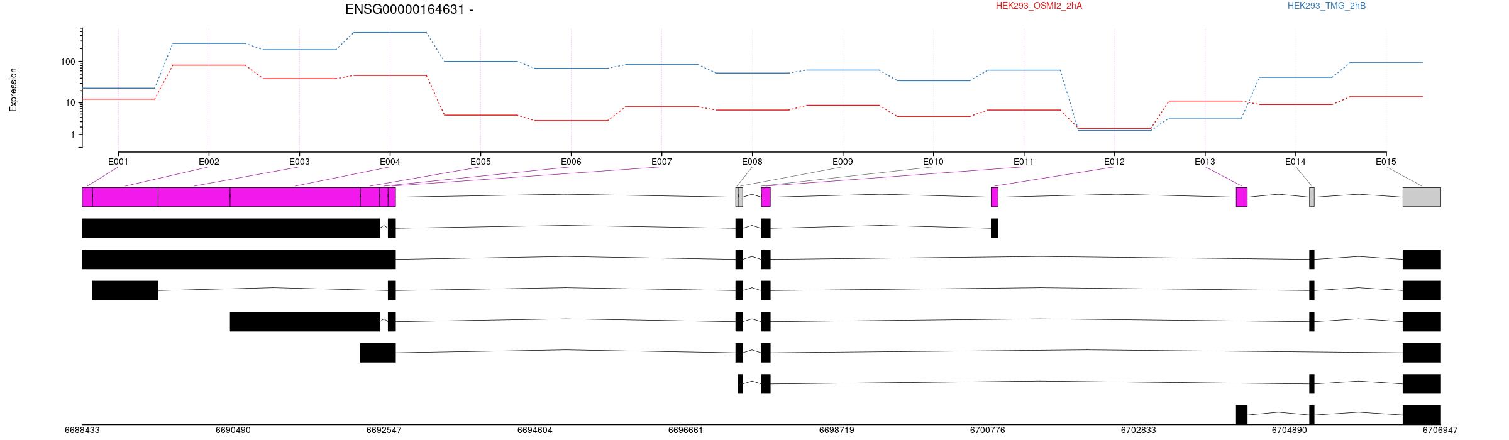Select the HEK293_OSMI2_2hA legend label
Screen dimensions: 1509x440
coord(1039,6)
